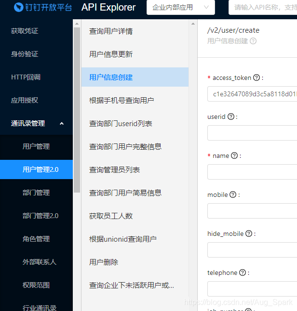
Task: Open the 企业内部应用 application type dropdown
Action: tap(181, 8)
